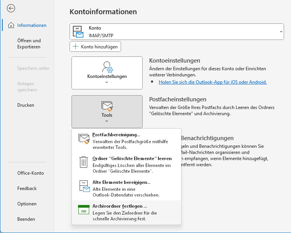Click the envelope-with-brush Tools icon
291x233 pixels.
[x=107, y=106]
